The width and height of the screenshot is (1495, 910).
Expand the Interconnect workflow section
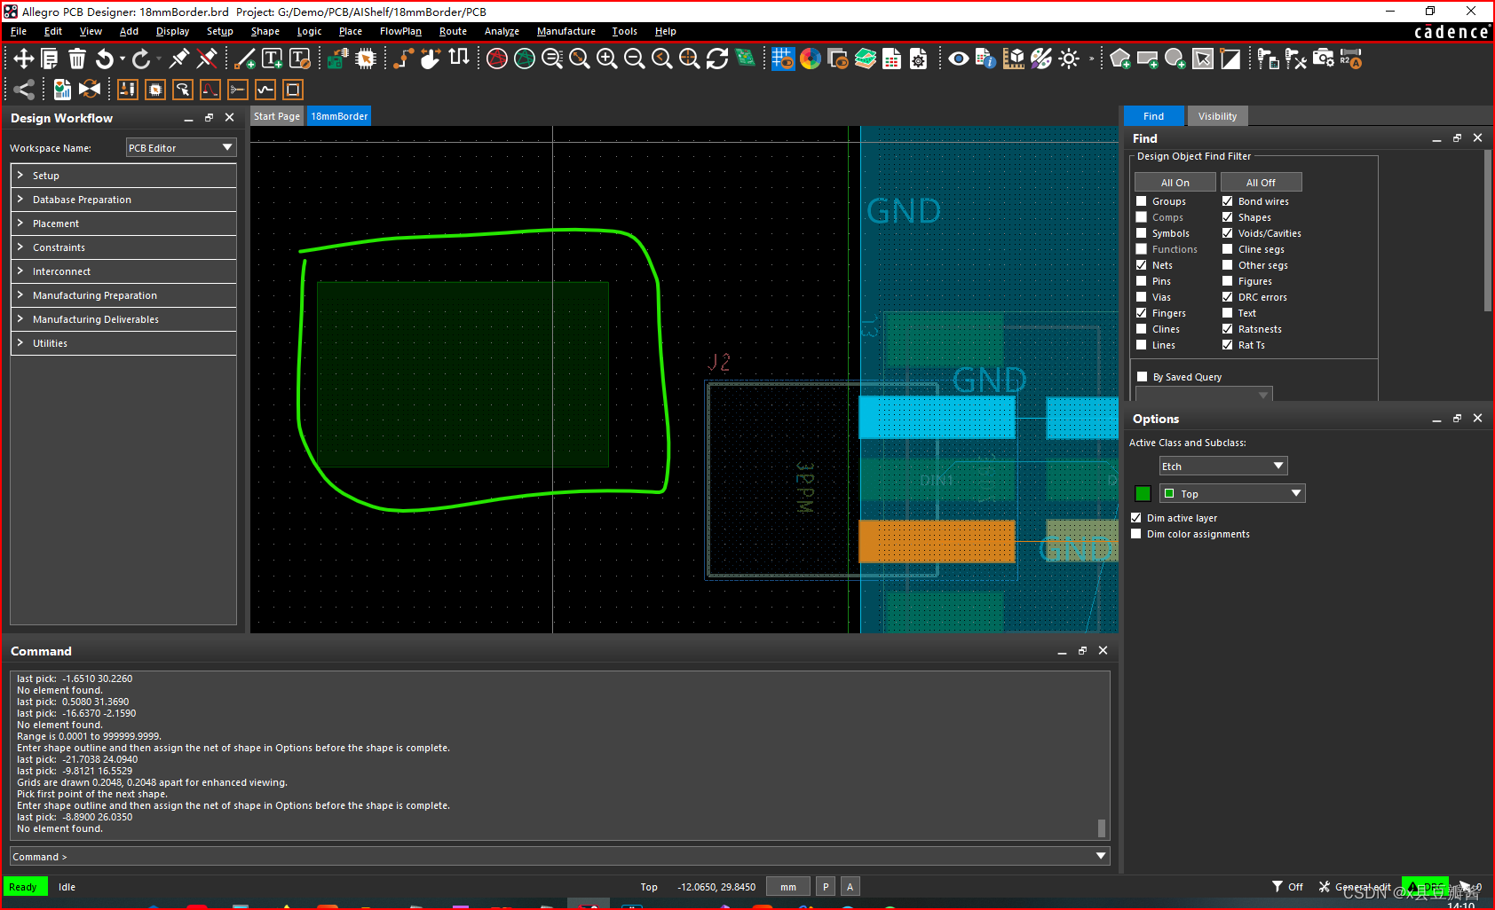123,271
